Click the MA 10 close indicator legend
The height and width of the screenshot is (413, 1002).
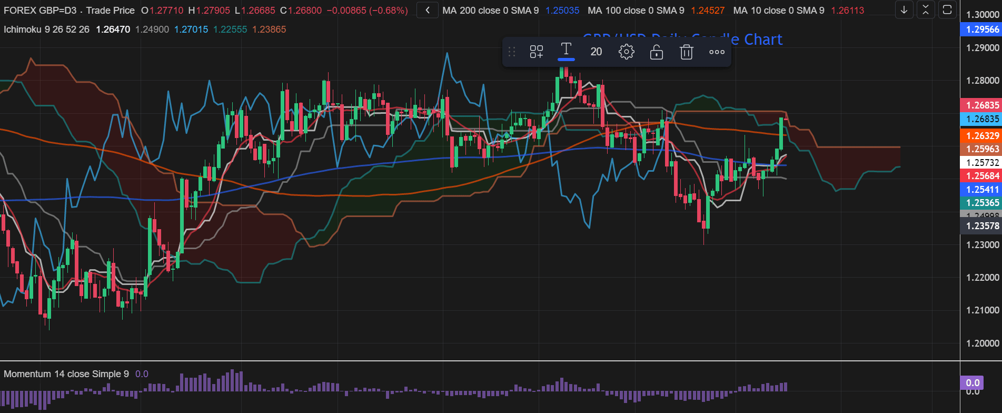(x=778, y=11)
